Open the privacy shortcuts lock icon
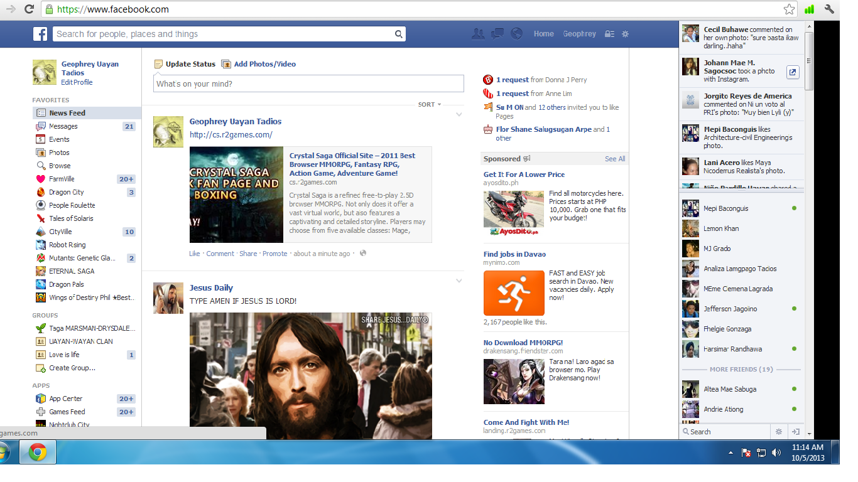858x482 pixels. click(609, 34)
